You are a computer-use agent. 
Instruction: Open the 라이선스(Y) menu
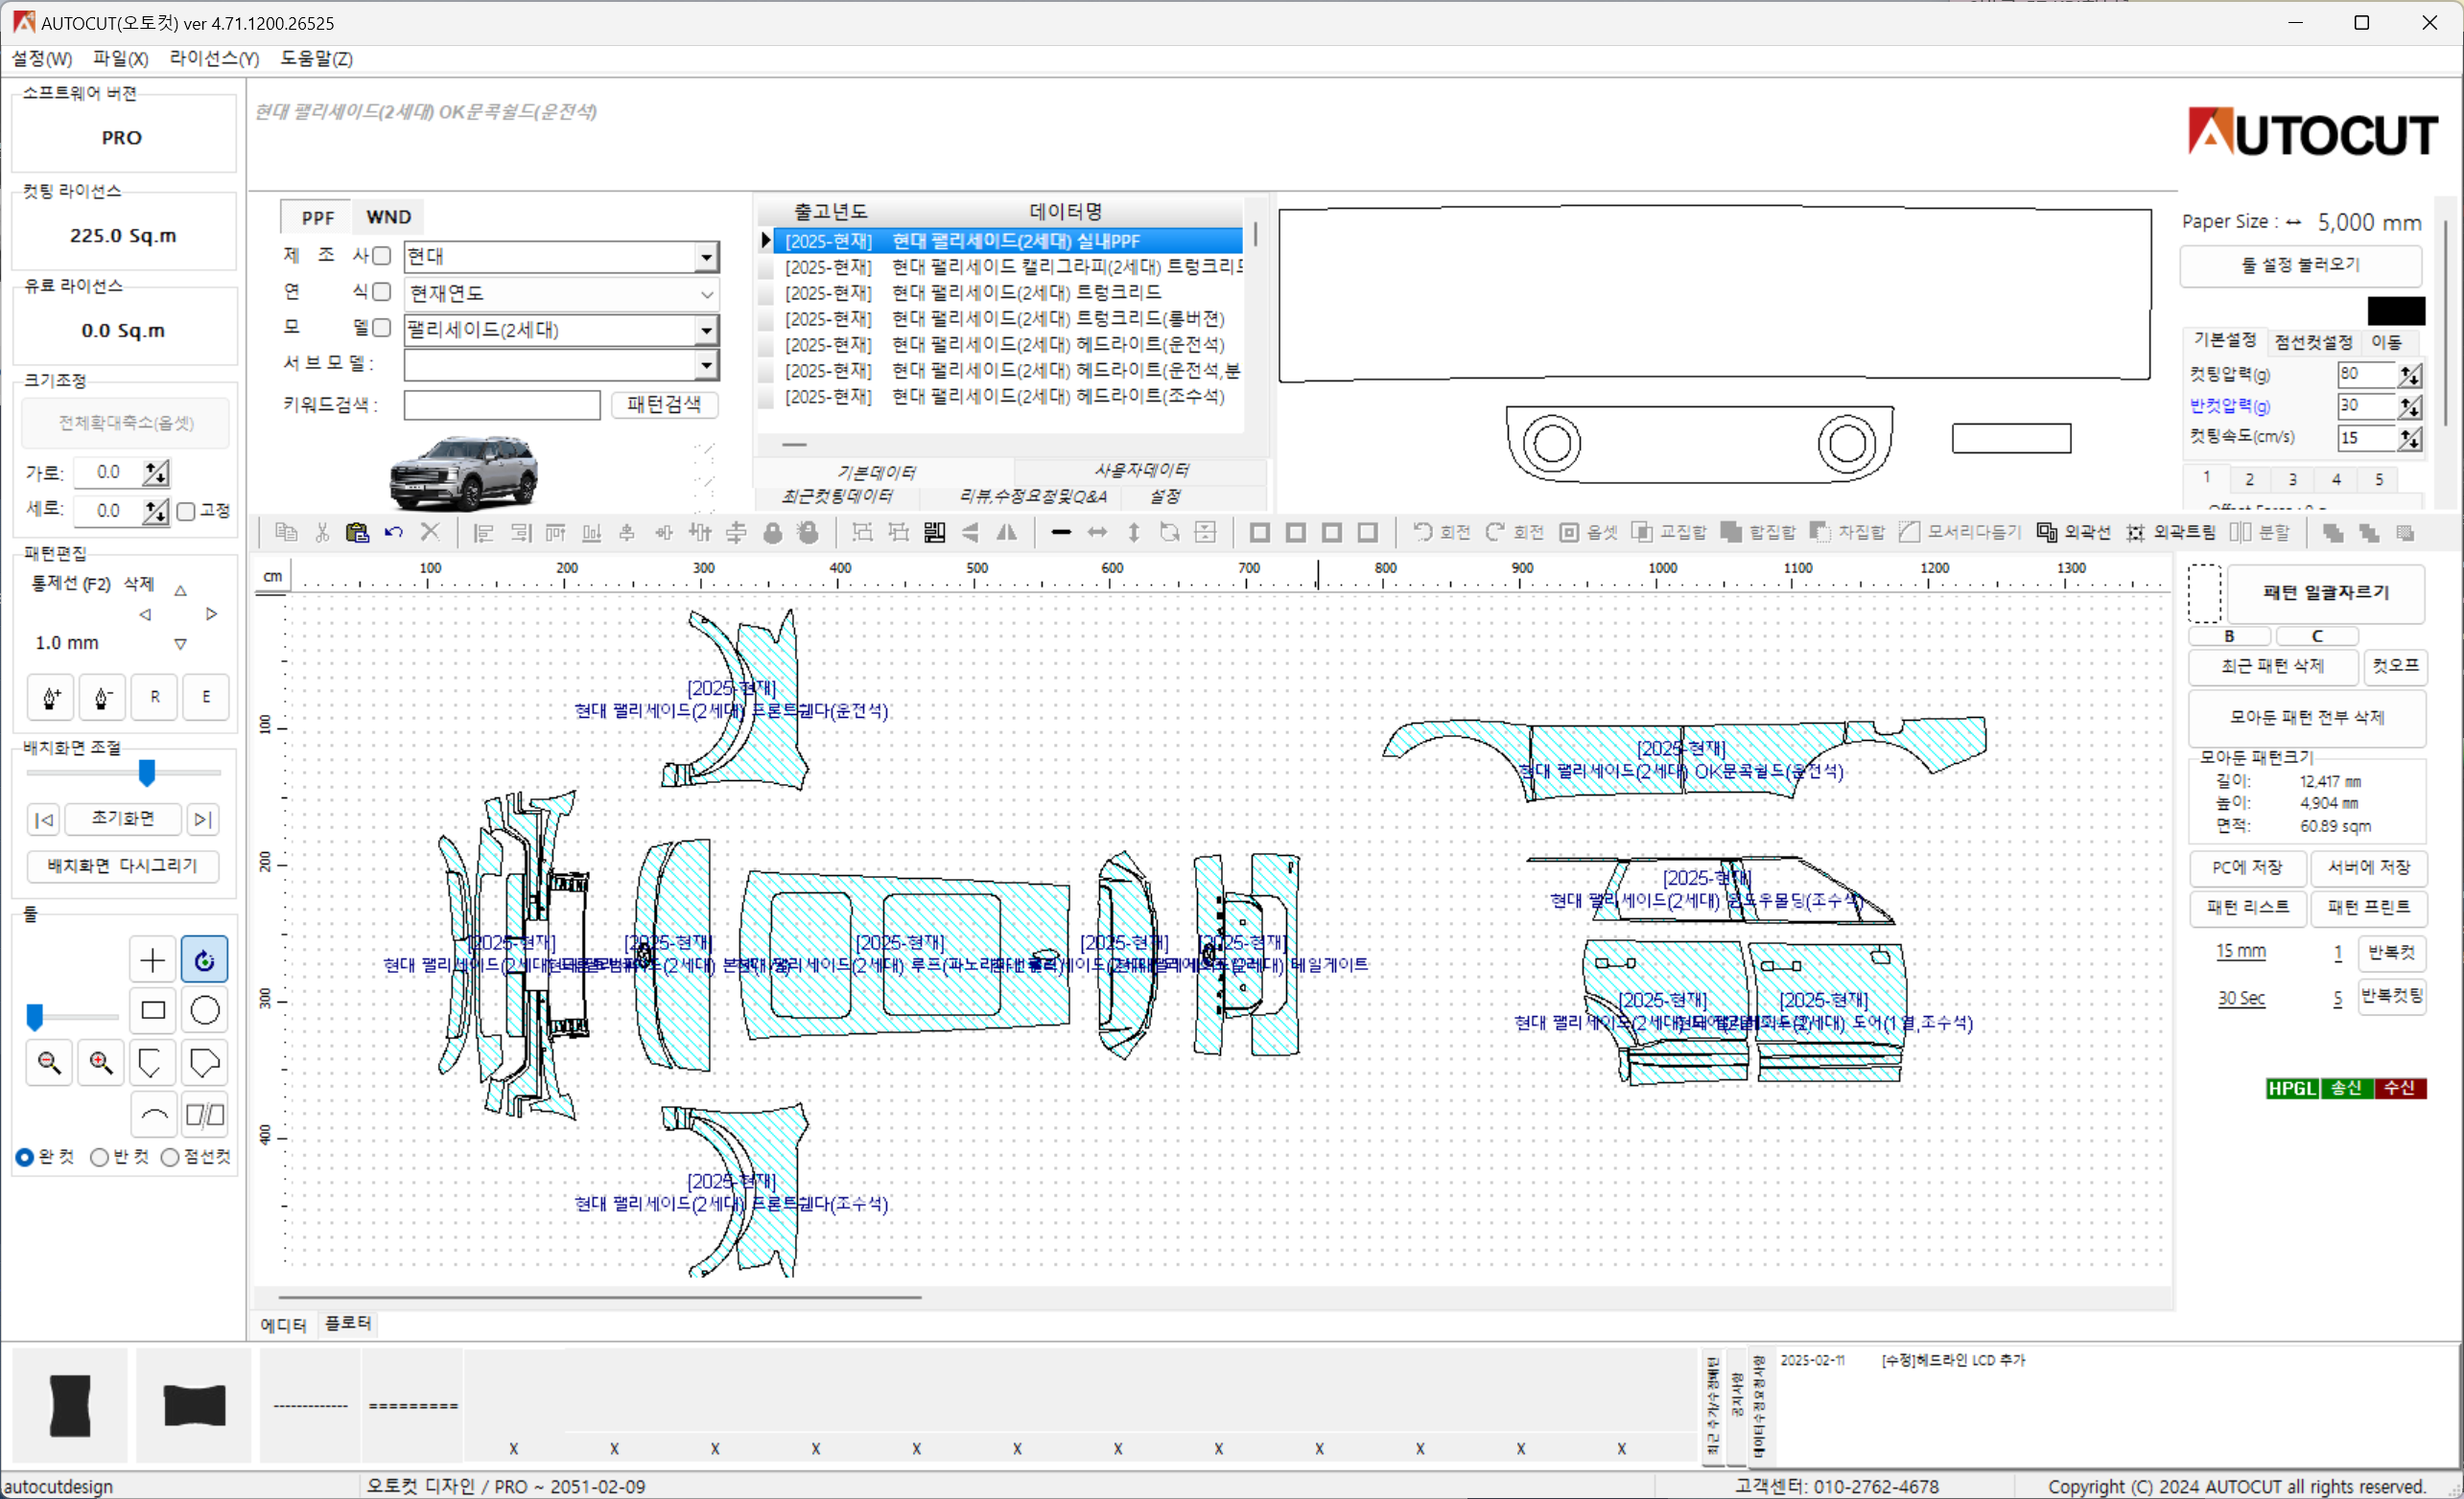coord(214,59)
